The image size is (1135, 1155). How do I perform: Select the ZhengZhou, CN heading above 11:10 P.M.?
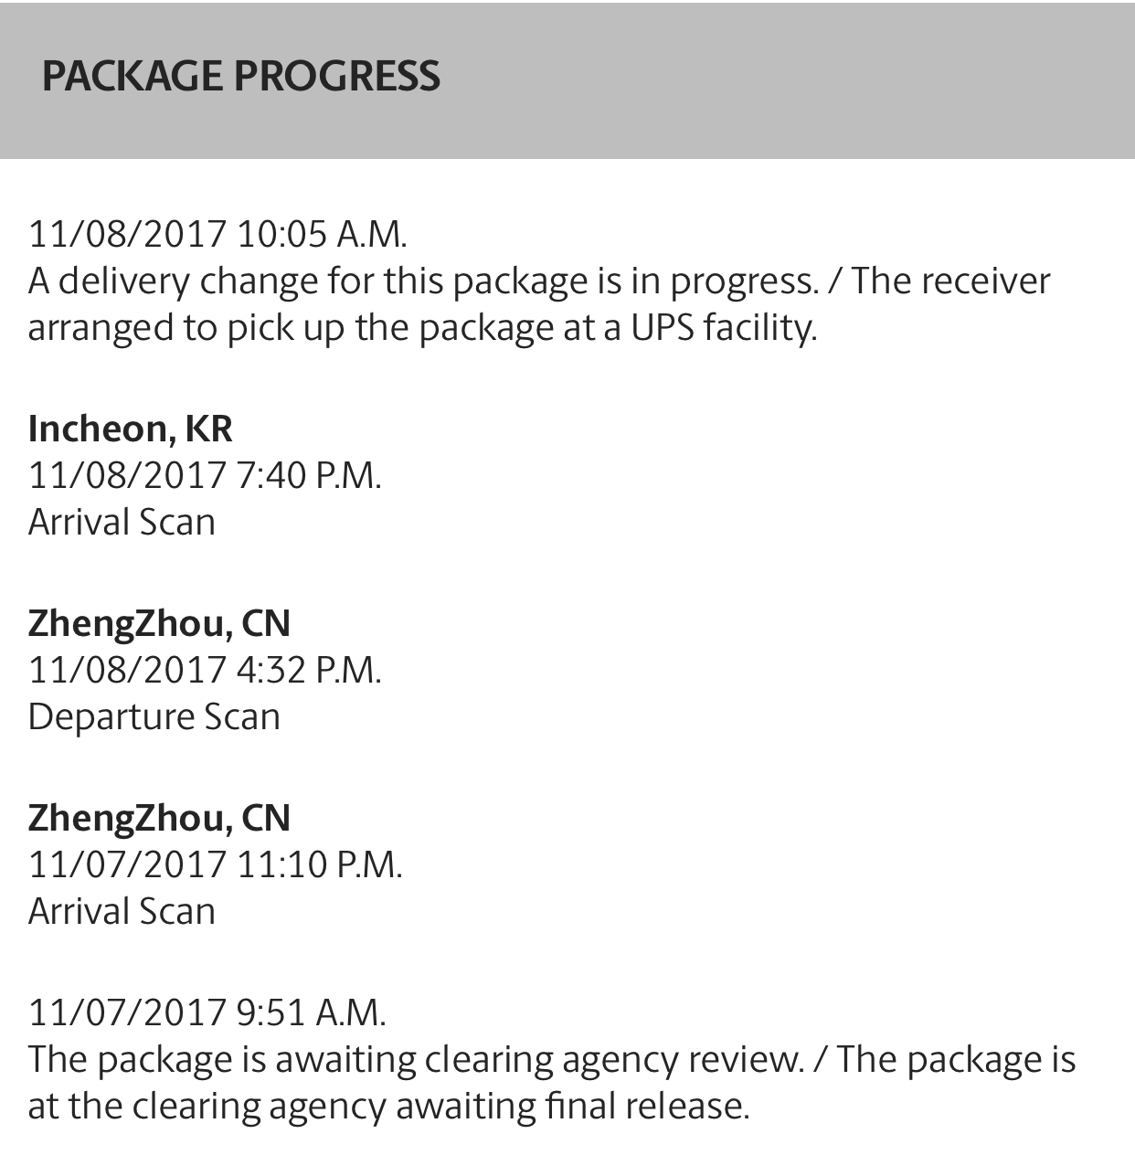click(159, 817)
